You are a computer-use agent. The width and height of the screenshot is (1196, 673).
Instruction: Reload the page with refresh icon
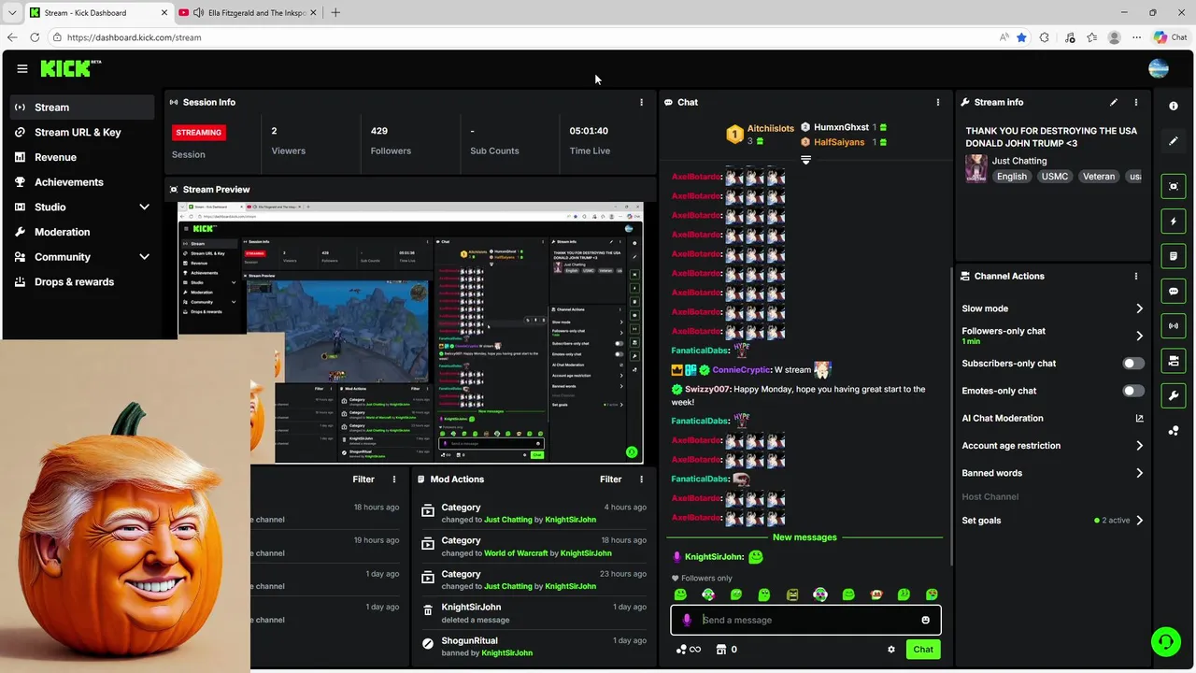tap(35, 37)
